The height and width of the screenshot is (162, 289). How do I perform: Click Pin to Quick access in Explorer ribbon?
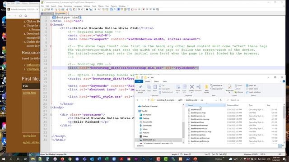140,89
